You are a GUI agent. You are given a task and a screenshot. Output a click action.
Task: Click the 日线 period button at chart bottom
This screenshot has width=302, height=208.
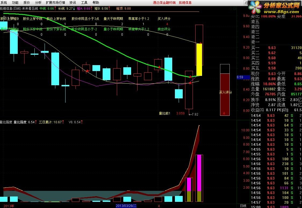tap(243, 206)
